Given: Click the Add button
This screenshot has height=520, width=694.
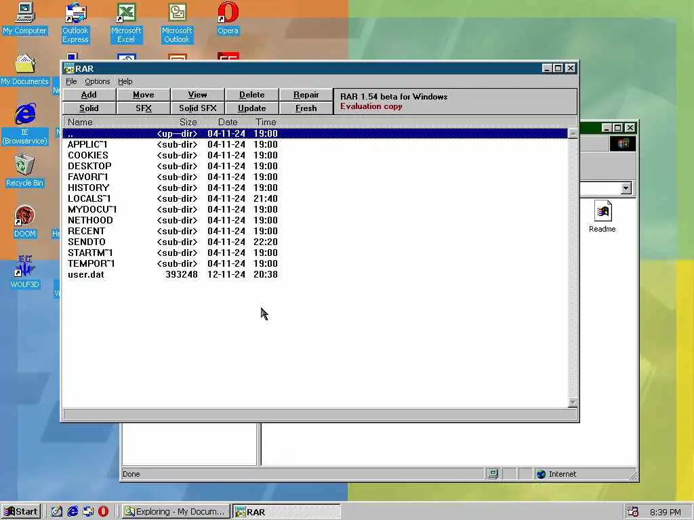Looking at the screenshot, I should [89, 95].
